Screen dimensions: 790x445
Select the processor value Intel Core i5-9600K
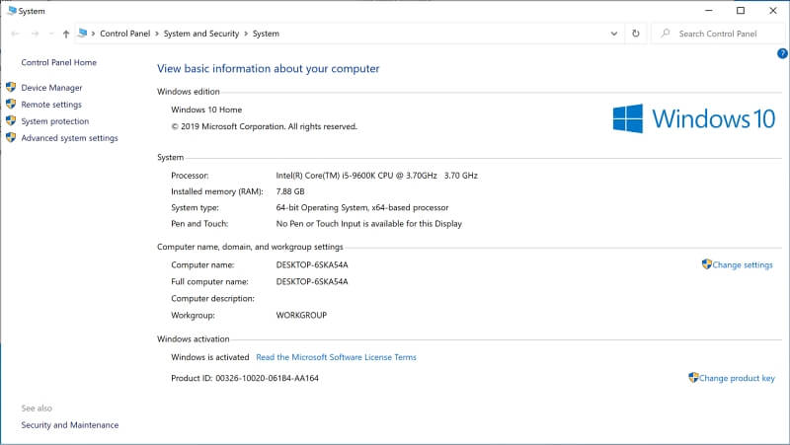pos(376,176)
